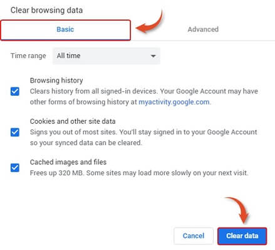275x250 pixels.
Task: Open the All time range dropdown
Action: [x=106, y=56]
